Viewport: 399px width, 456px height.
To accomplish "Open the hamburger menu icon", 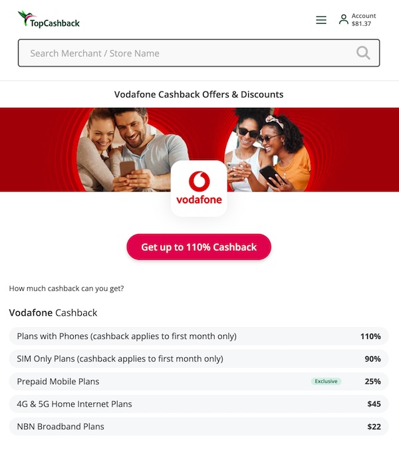I will pos(321,20).
